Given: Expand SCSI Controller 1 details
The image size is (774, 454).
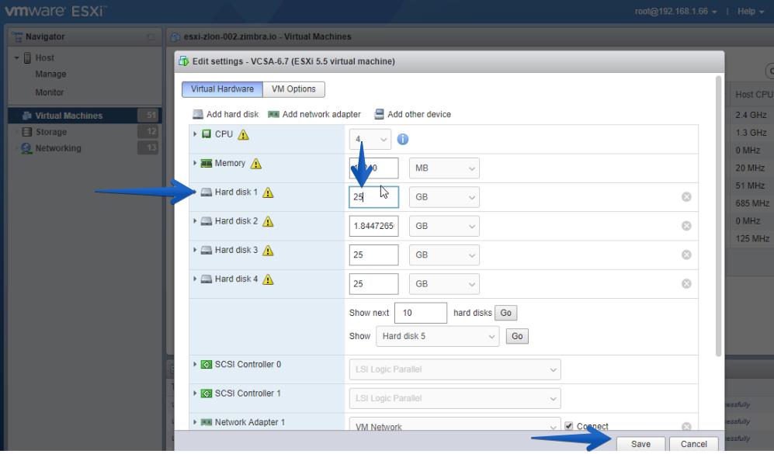Looking at the screenshot, I should pyautogui.click(x=195, y=393).
